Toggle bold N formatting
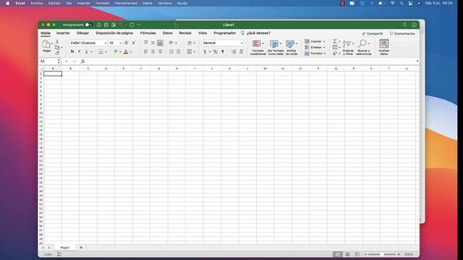The height and width of the screenshot is (260, 463). tap(72, 51)
